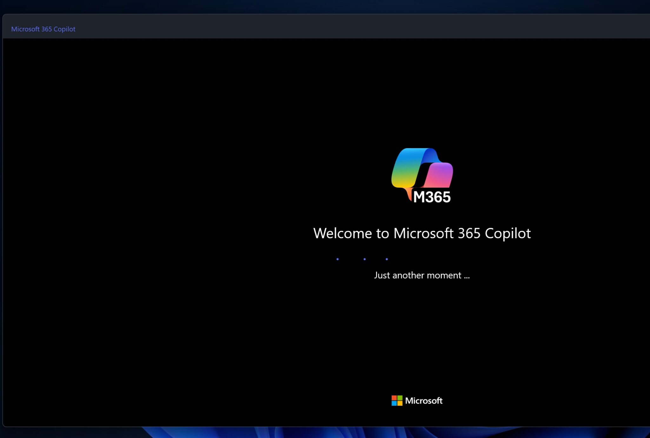This screenshot has height=438, width=650.
Task: Click the colorful ribbon of the M365 icon
Action: pyautogui.click(x=413, y=168)
